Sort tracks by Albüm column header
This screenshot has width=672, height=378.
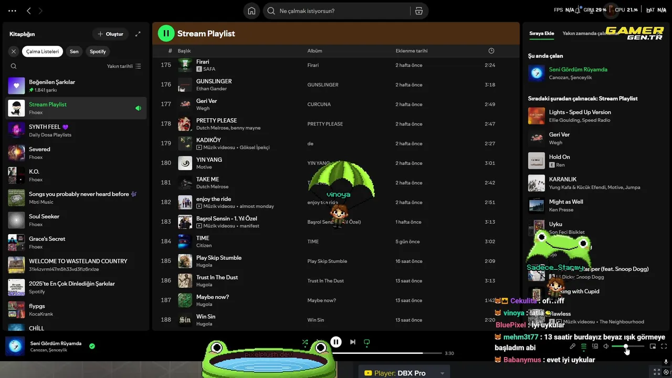pos(314,51)
